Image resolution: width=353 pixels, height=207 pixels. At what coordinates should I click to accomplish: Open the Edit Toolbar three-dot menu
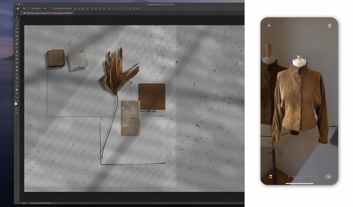17,97
